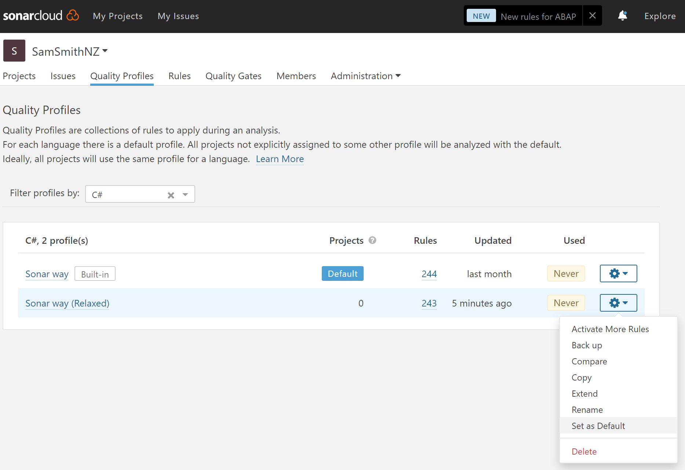This screenshot has height=470, width=685.
Task: View the 244 rules of Sonar way
Action: (x=429, y=274)
